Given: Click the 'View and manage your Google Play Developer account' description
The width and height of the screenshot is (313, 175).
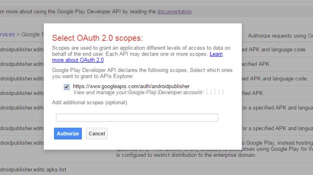Looking at the screenshot, I should pyautogui.click(x=138, y=92).
